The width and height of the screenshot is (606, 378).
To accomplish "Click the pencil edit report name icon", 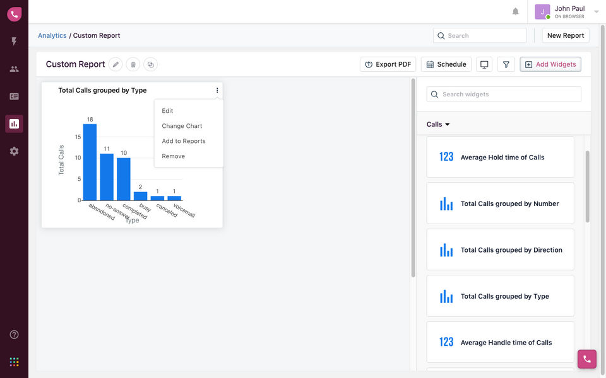I will point(116,64).
